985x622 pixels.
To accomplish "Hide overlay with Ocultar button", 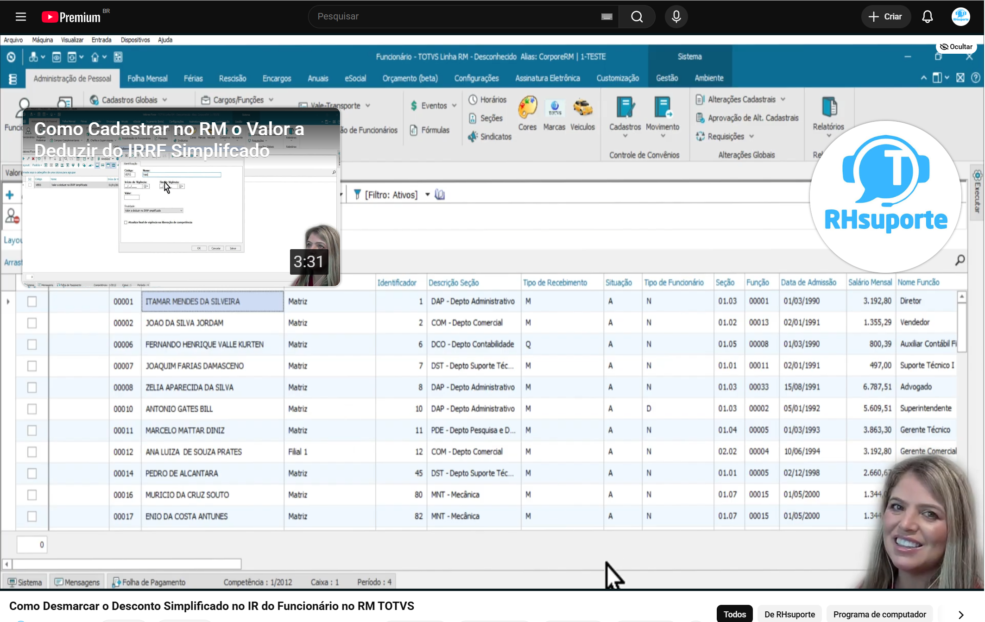I will [956, 47].
